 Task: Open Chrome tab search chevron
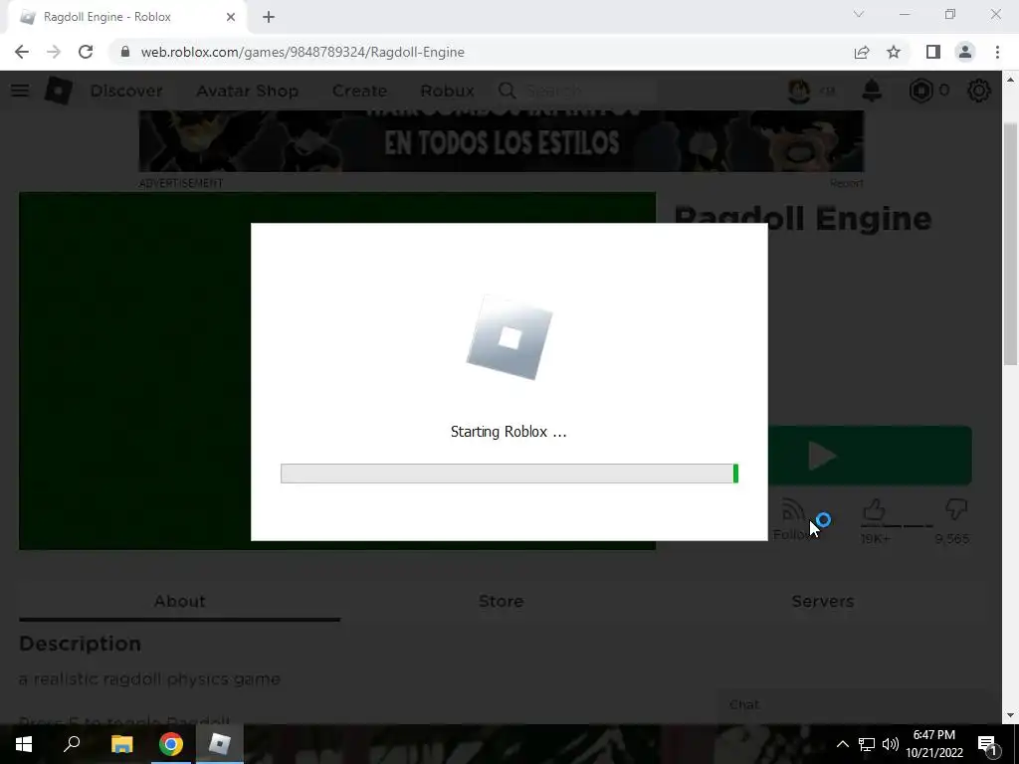tap(859, 14)
